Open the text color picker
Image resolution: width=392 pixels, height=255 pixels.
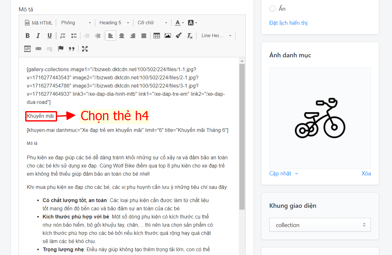coord(179,23)
